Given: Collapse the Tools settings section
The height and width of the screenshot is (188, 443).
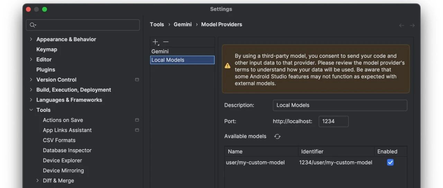Looking at the screenshot, I should tap(31, 110).
